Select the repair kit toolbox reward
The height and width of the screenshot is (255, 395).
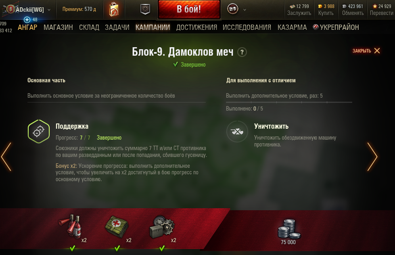point(162,227)
